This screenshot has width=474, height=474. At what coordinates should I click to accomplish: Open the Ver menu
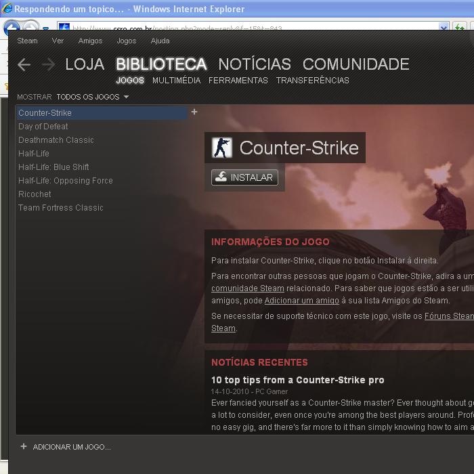tap(58, 41)
